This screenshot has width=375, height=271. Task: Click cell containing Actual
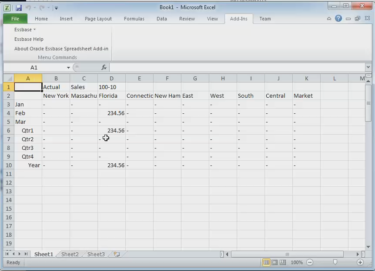pyautogui.click(x=56, y=87)
